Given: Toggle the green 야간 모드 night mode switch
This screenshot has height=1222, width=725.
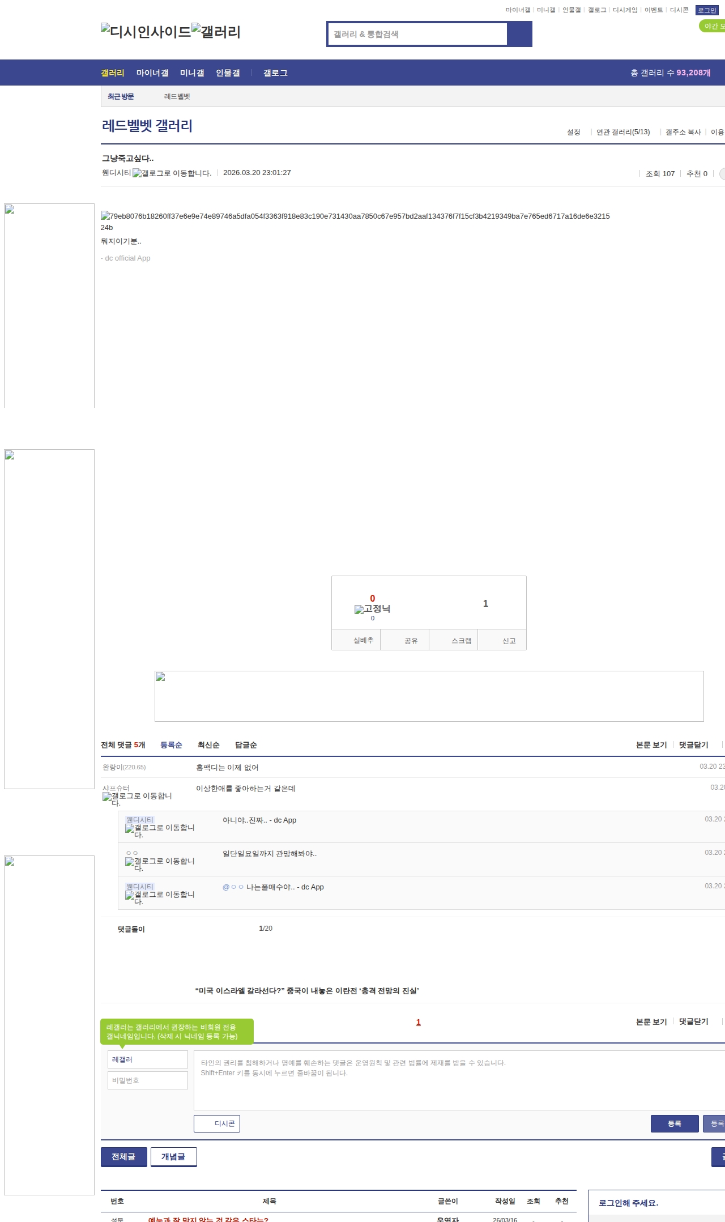Looking at the screenshot, I should tap(713, 26).
